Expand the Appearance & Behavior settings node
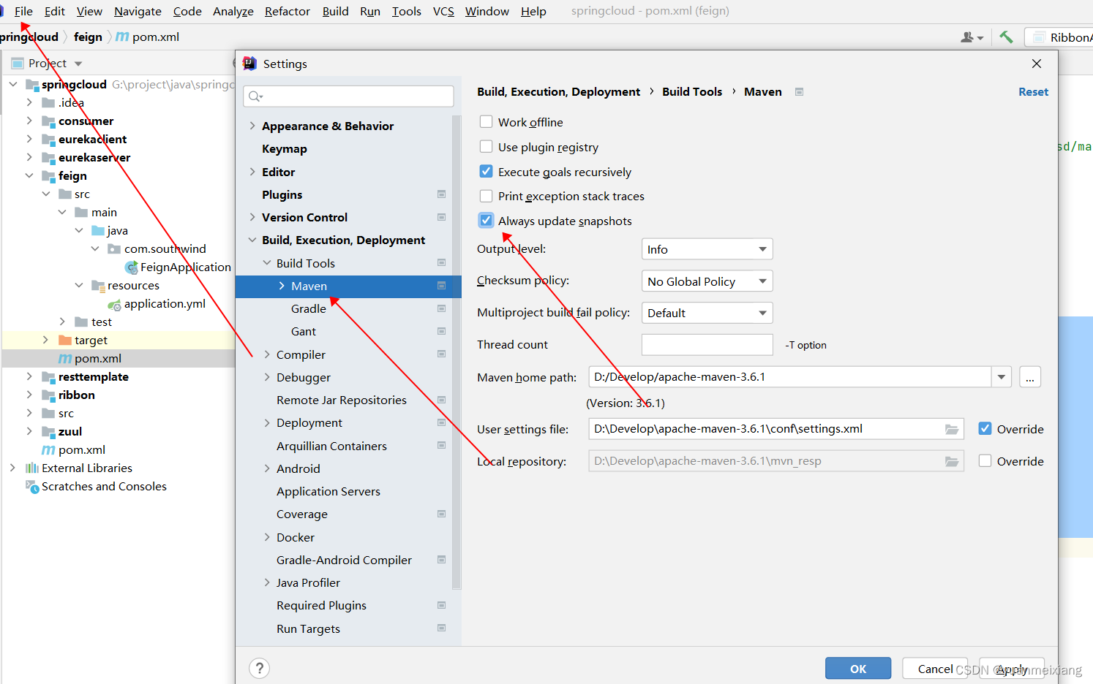The image size is (1093, 684). point(252,126)
